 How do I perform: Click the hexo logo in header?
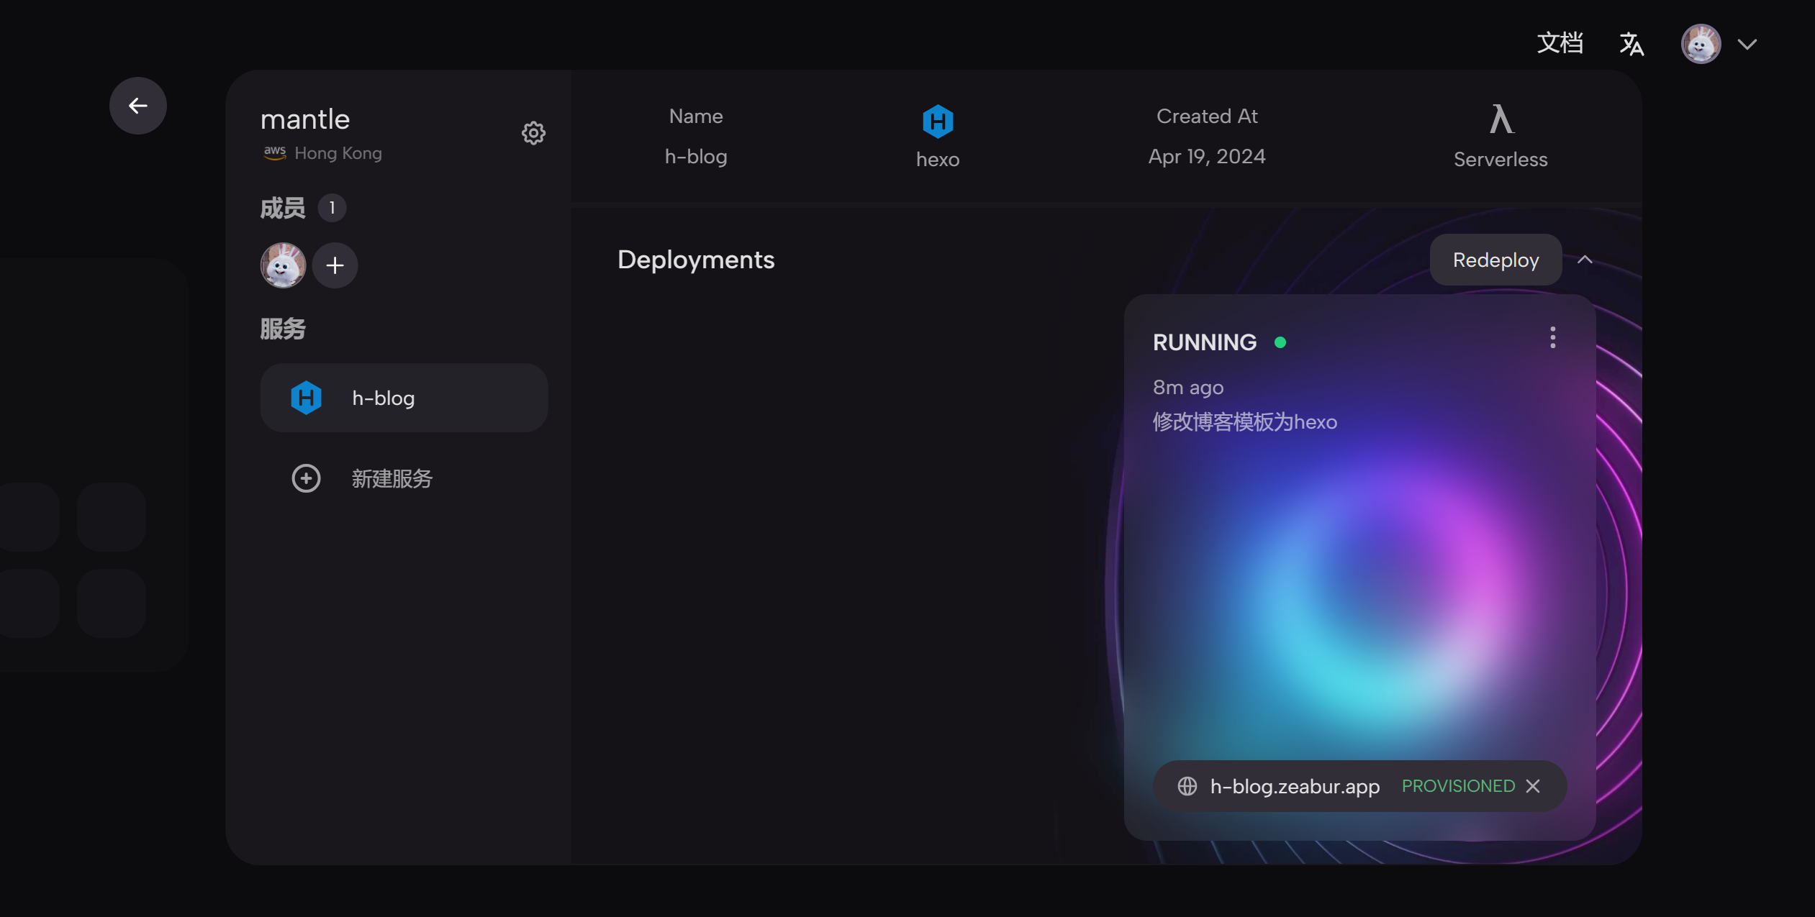point(937,121)
